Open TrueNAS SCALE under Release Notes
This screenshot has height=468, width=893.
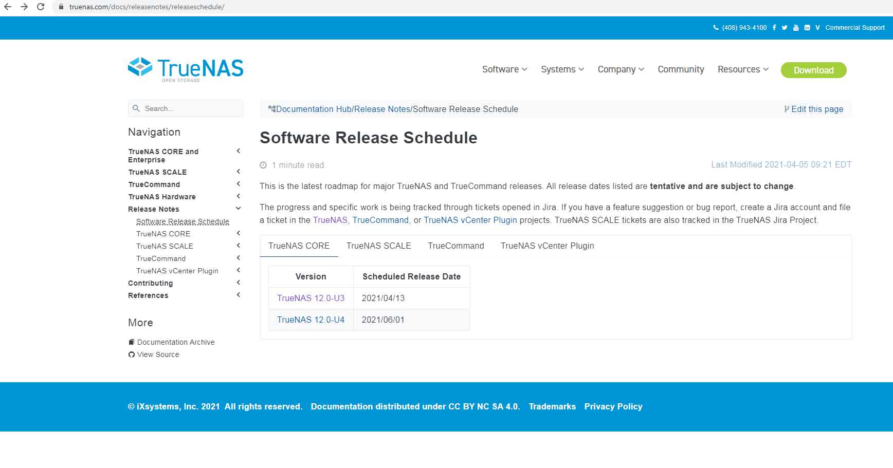click(165, 246)
